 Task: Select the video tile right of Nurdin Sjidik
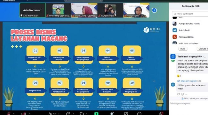click(136, 10)
